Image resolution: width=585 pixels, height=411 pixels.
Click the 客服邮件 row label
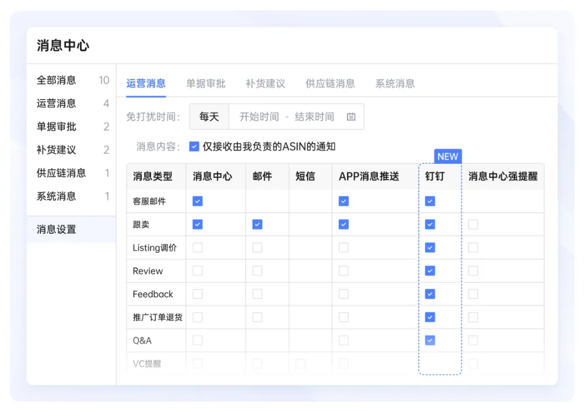[x=149, y=201]
